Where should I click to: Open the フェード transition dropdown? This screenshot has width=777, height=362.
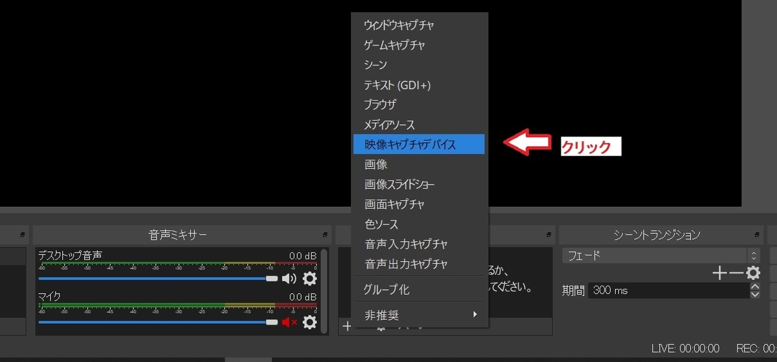click(x=660, y=255)
